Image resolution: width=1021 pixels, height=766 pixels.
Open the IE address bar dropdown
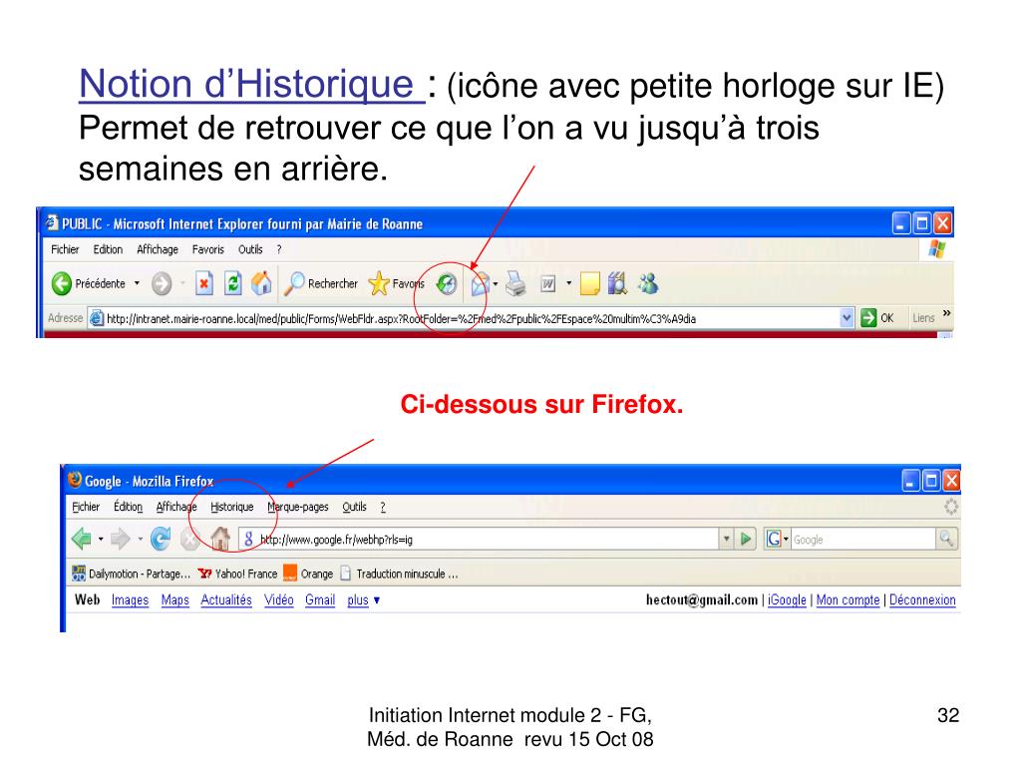click(846, 318)
